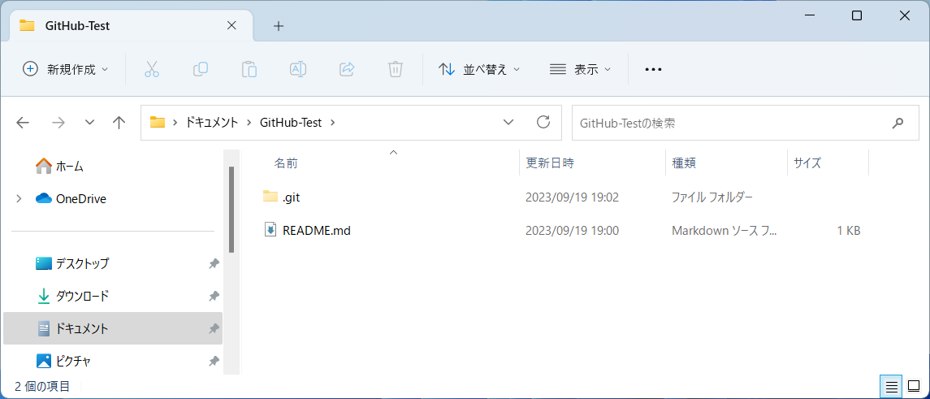Click the Cut scissors icon

(x=152, y=69)
